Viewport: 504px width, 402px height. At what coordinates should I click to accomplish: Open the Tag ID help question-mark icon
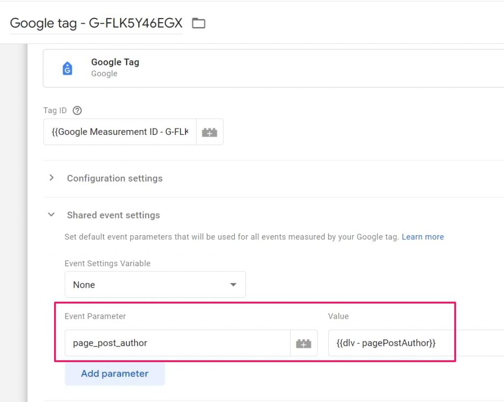pyautogui.click(x=77, y=111)
